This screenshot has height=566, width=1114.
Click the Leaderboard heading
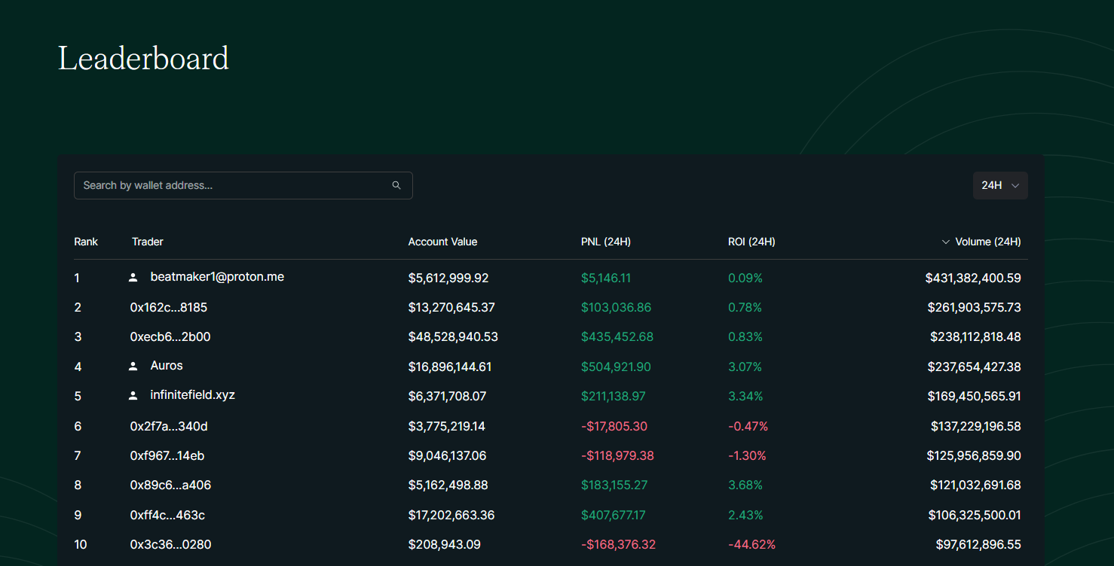coord(143,59)
